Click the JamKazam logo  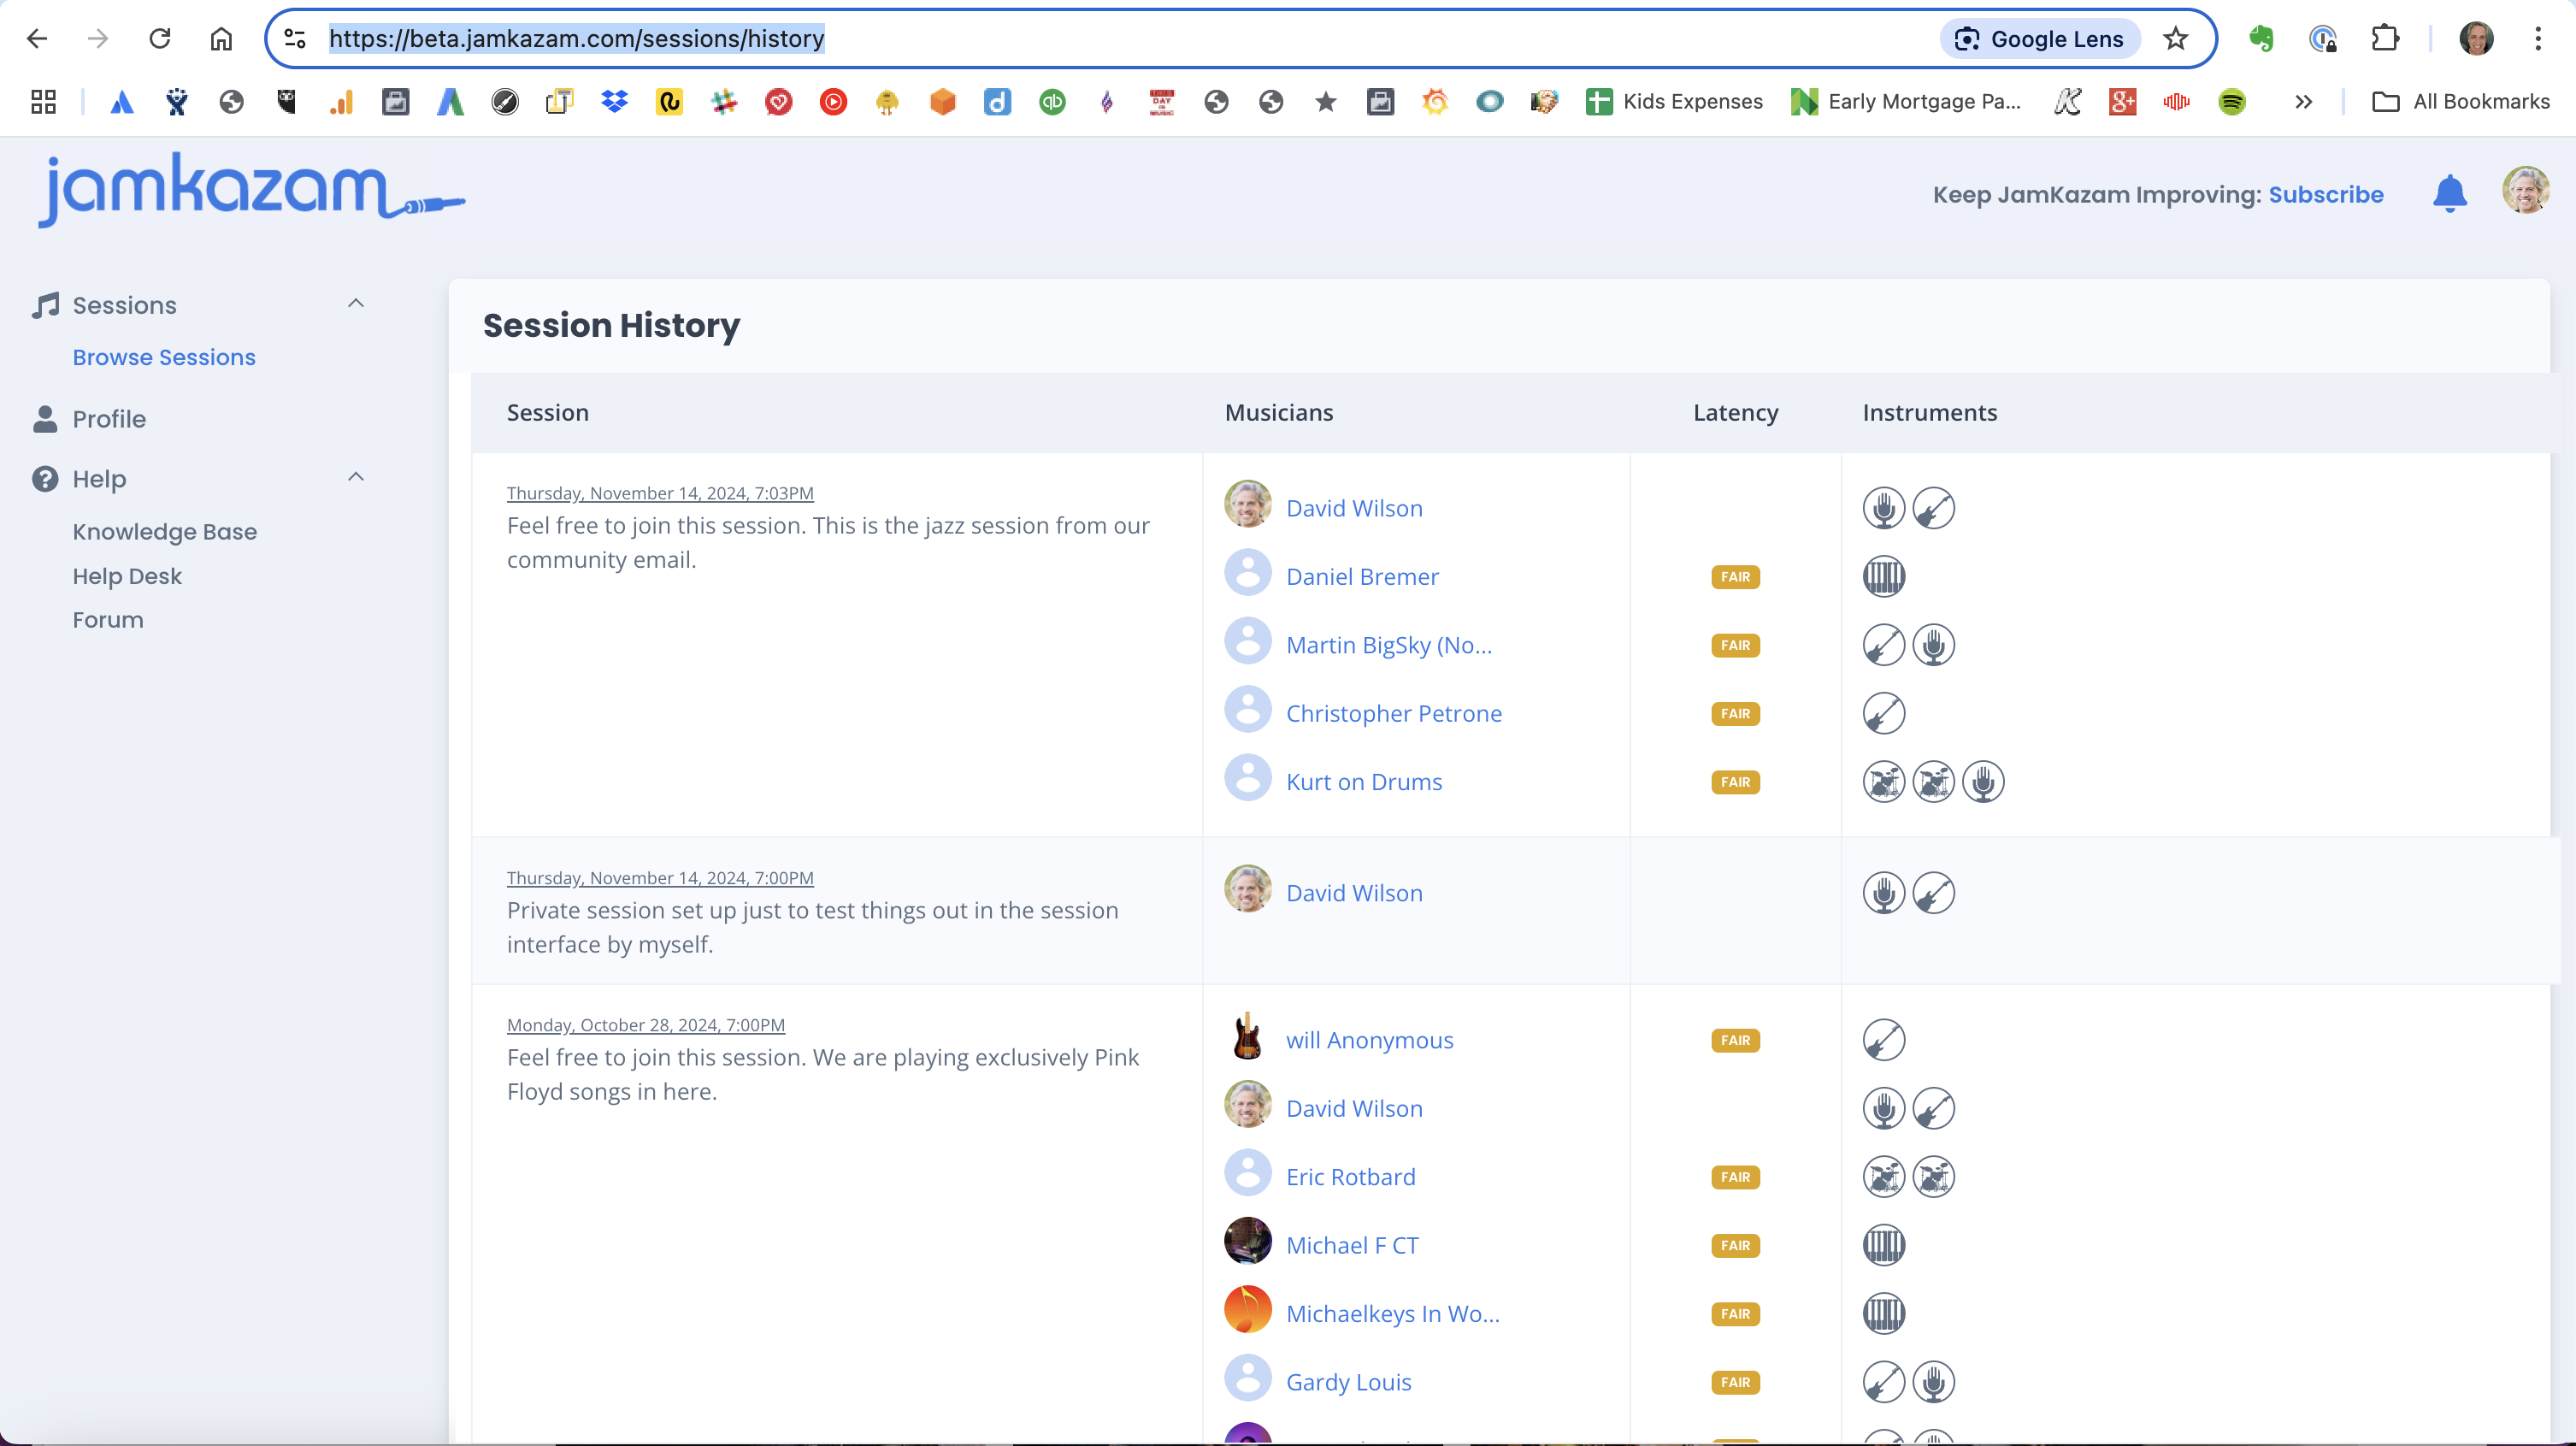[x=250, y=190]
